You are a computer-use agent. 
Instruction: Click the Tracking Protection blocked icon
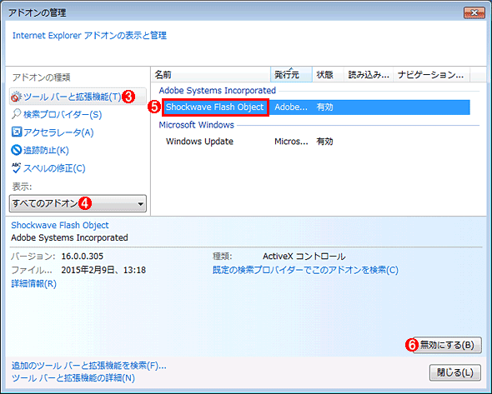coord(17,150)
